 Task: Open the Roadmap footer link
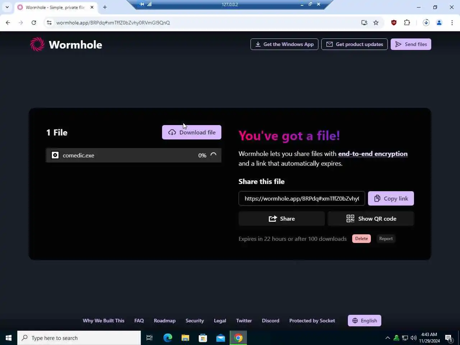point(165,321)
